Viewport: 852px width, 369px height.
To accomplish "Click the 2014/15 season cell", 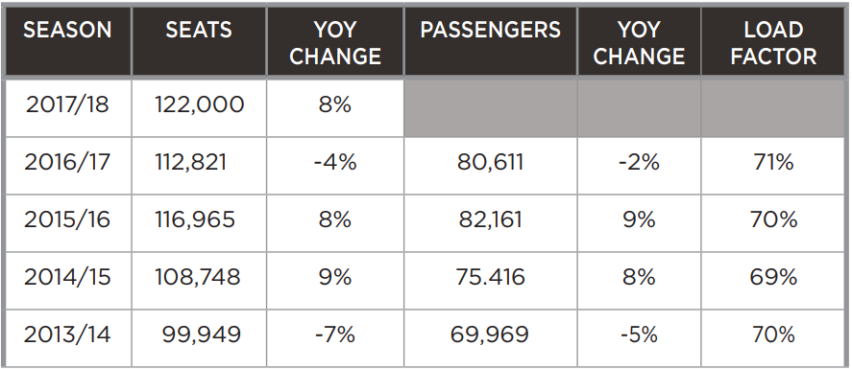I will coord(68,280).
